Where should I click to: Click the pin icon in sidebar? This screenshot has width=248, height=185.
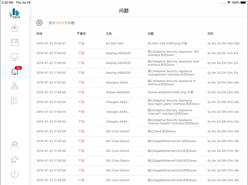click(x=15, y=160)
